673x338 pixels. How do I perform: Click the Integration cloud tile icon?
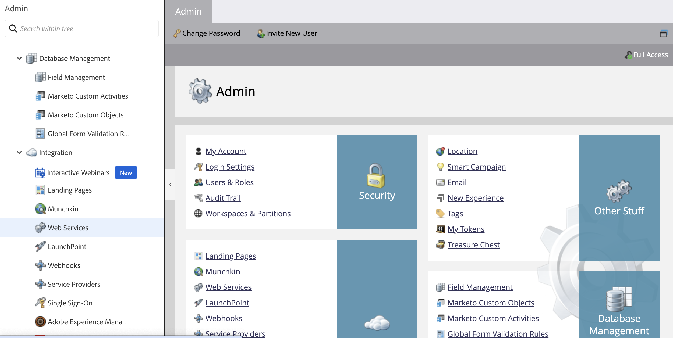click(x=377, y=323)
